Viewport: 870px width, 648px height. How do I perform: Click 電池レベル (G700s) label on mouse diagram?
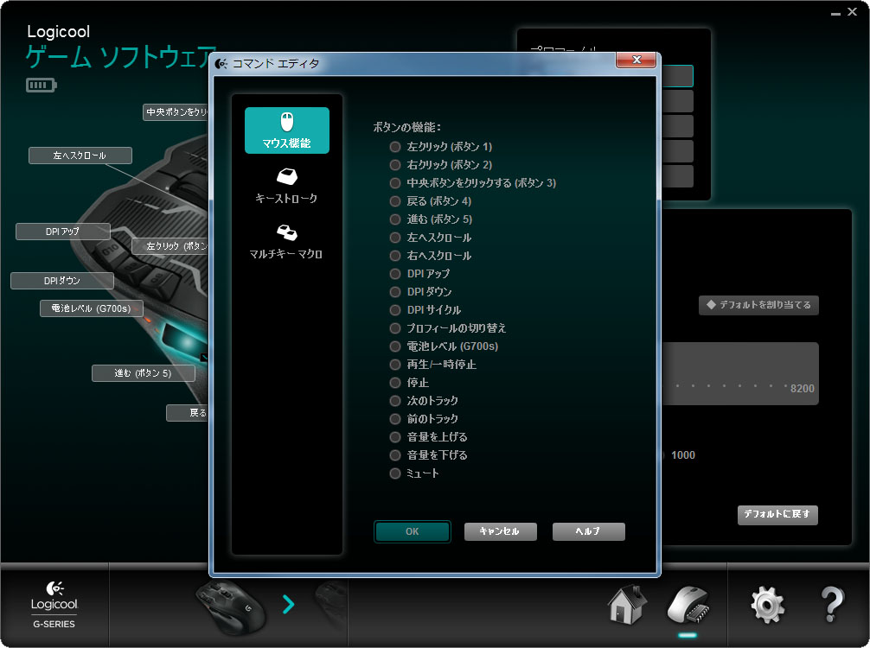point(92,308)
